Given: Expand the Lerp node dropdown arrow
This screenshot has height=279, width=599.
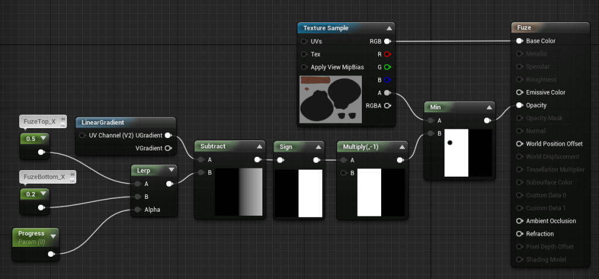Looking at the screenshot, I should click(171, 170).
